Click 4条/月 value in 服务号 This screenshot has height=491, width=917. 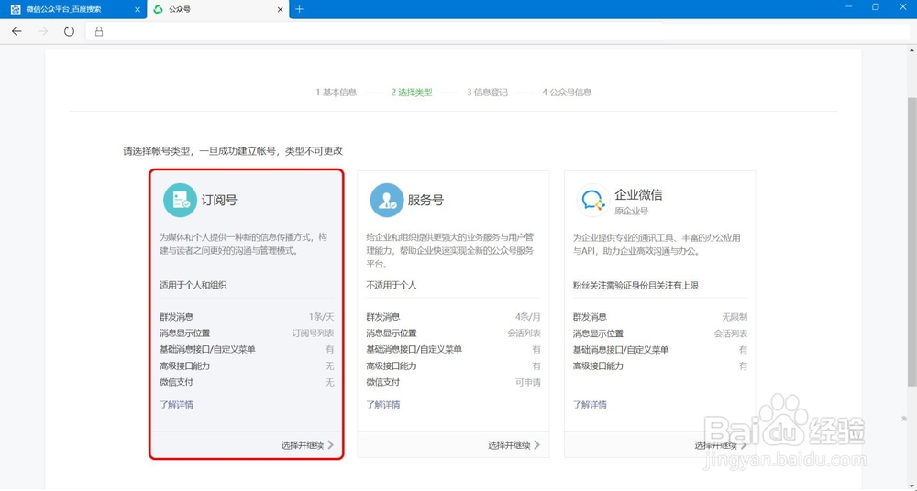tap(528, 317)
